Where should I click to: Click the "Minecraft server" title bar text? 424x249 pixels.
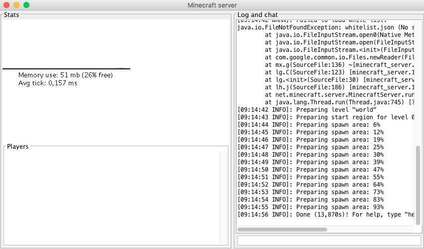point(212,5)
